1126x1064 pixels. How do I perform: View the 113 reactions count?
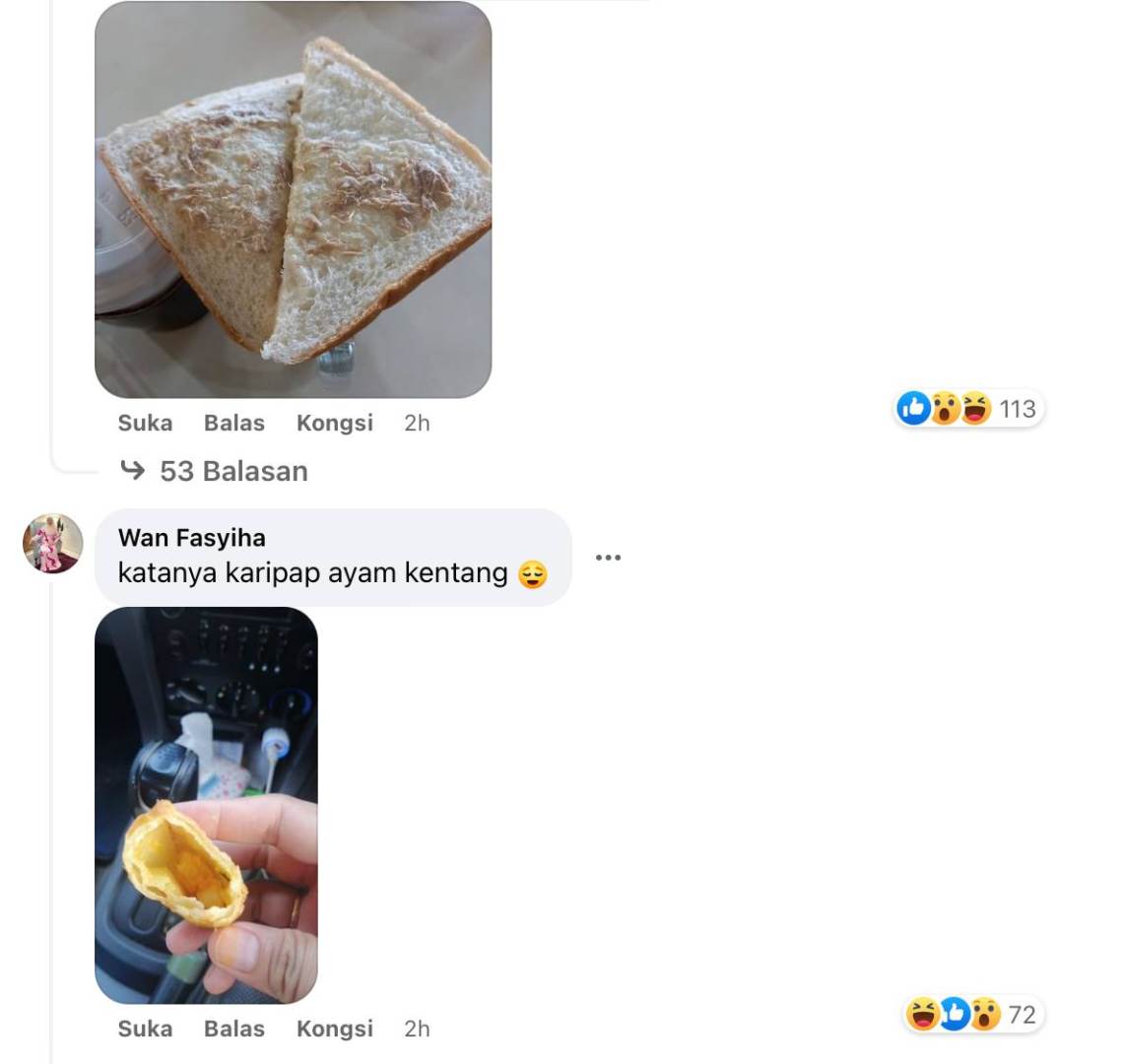click(1018, 409)
